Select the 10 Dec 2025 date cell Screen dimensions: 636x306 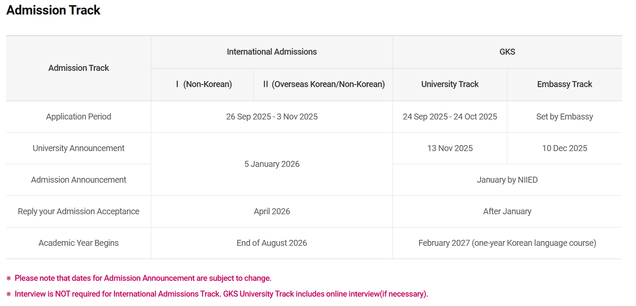[564, 149]
